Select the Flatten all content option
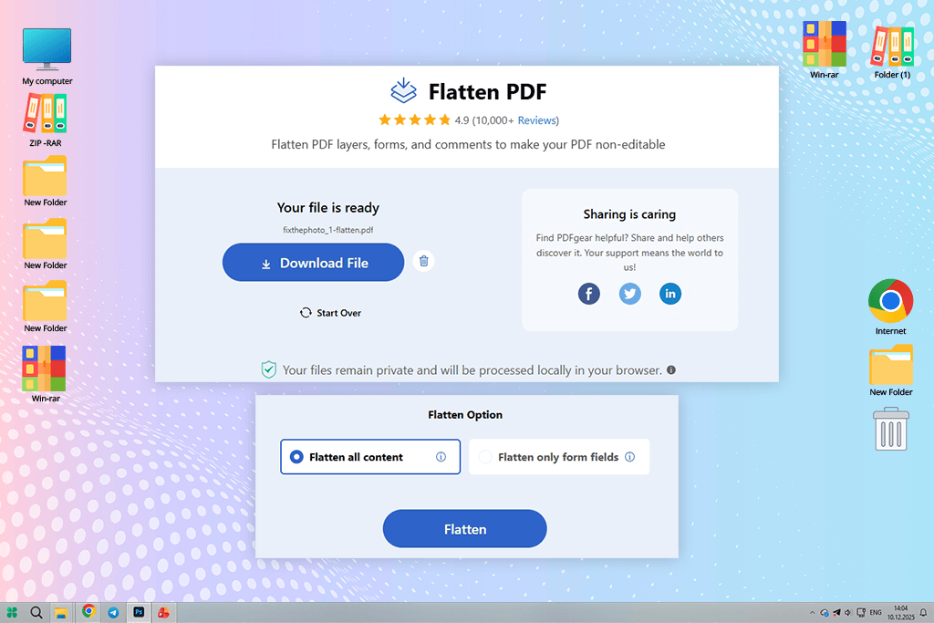The width and height of the screenshot is (934, 623). coord(370,457)
